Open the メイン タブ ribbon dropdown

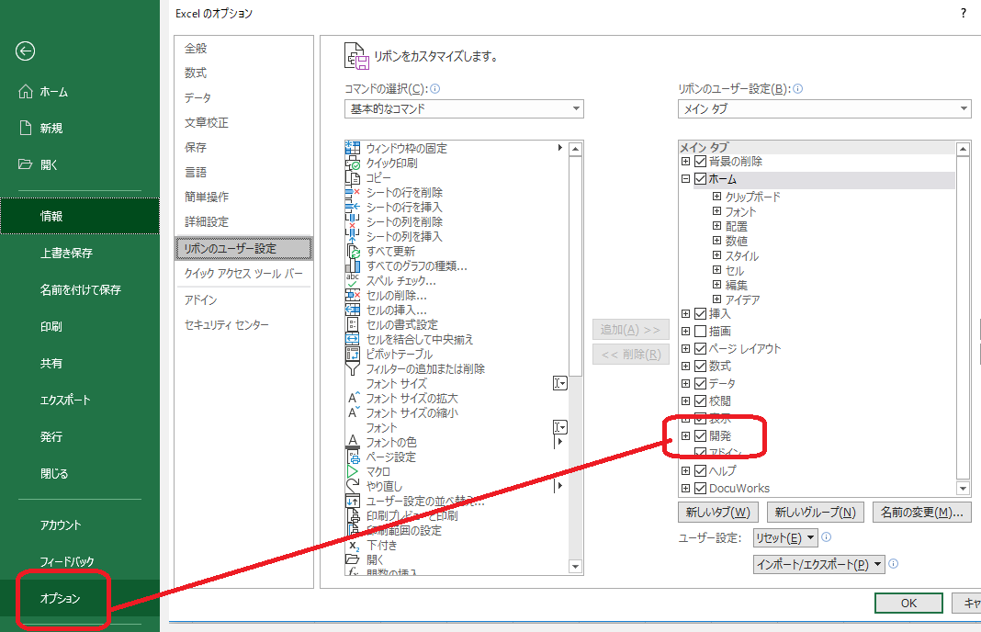pos(824,109)
